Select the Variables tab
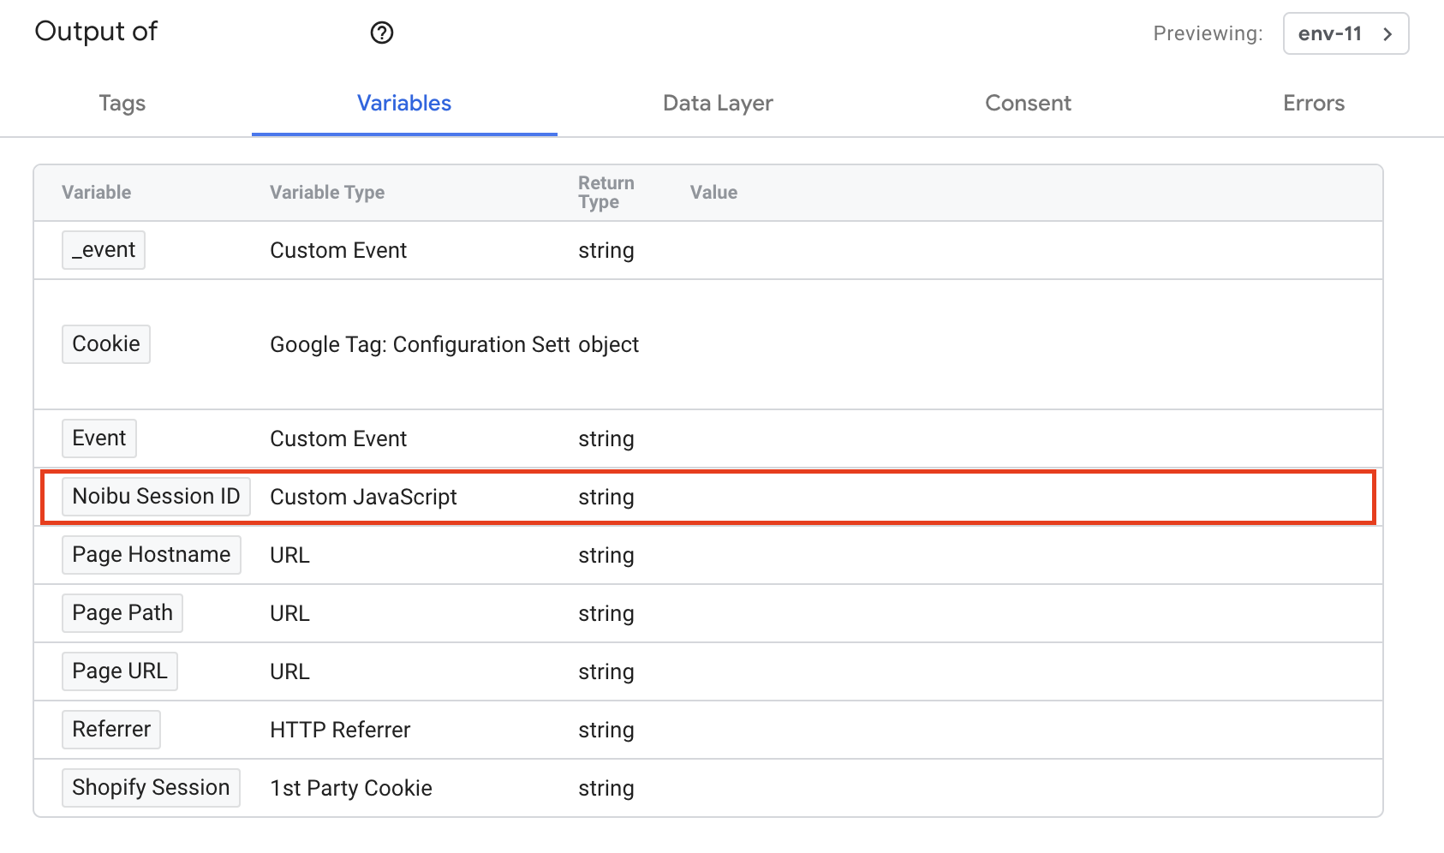1444x853 pixels. [x=404, y=104]
